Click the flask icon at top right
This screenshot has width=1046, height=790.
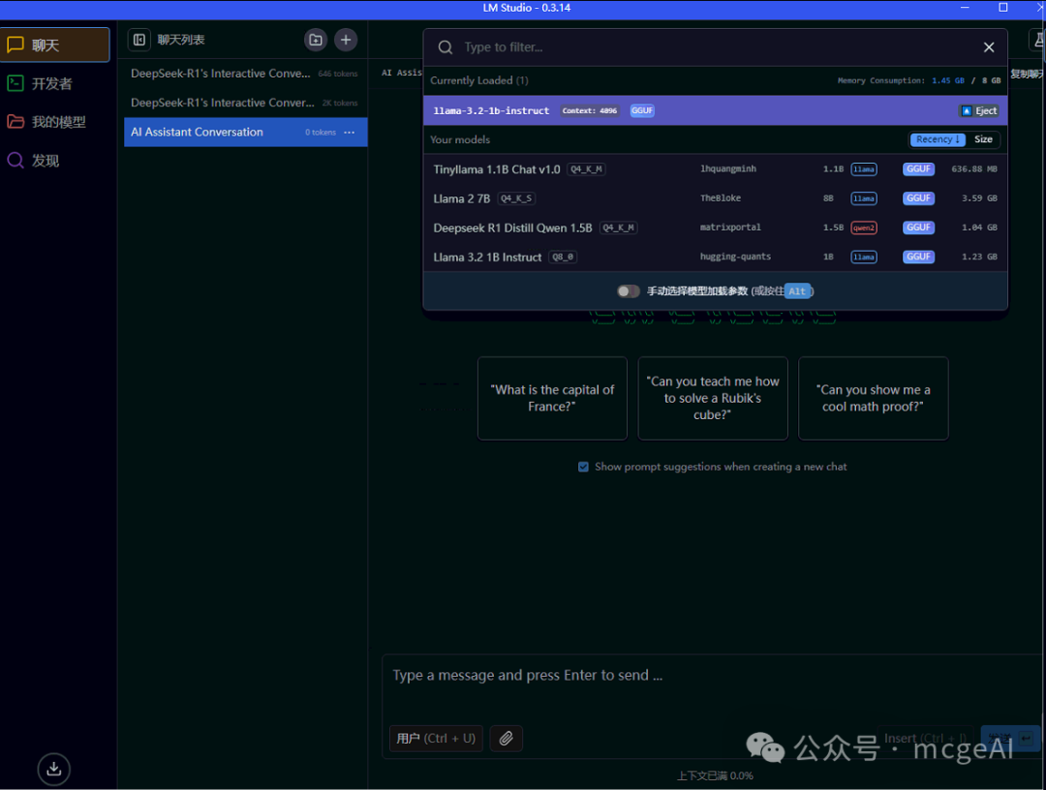point(1038,40)
